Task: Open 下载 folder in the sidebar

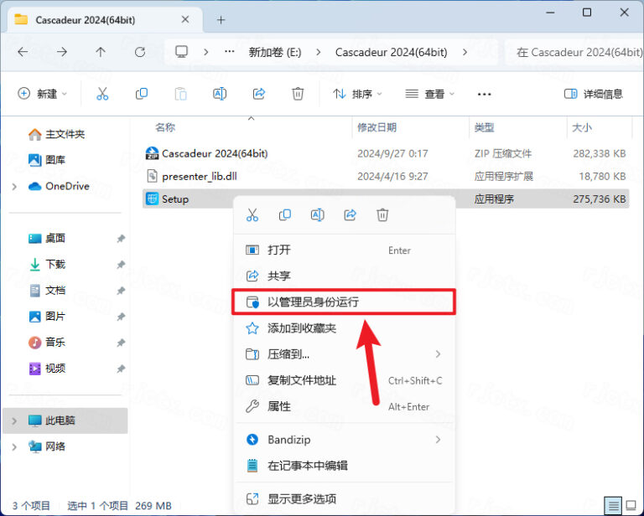Action: pyautogui.click(x=55, y=264)
